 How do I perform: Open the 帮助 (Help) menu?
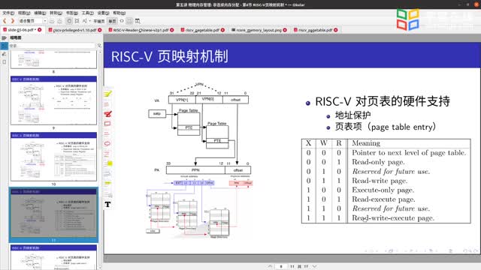point(119,13)
